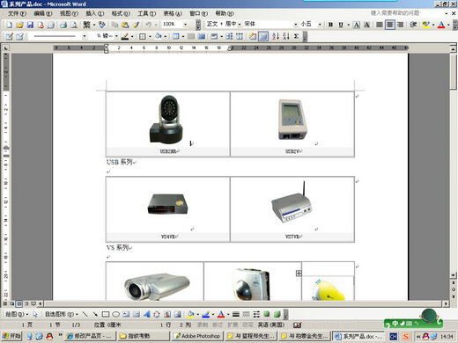Select the Draw Table pencil icon
This screenshot has width=458, height=343.
click(x=10, y=36)
